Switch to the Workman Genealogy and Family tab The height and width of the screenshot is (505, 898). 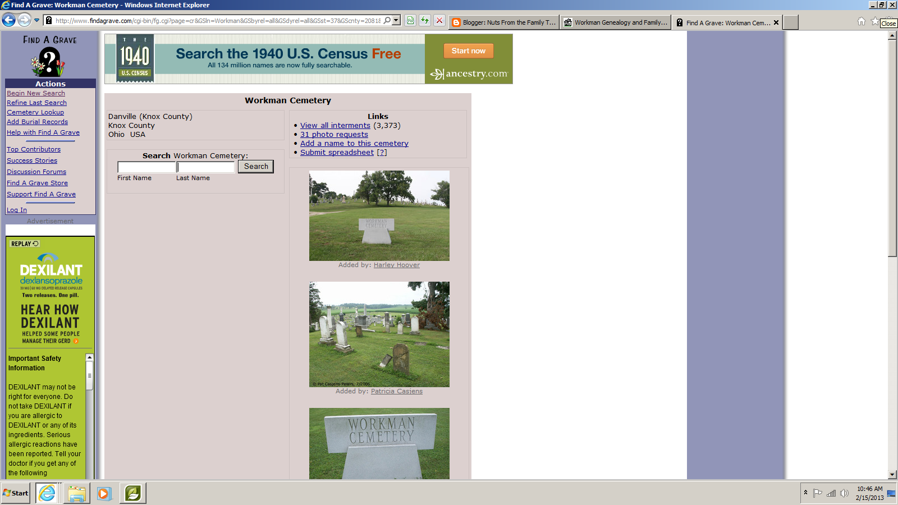(x=616, y=22)
